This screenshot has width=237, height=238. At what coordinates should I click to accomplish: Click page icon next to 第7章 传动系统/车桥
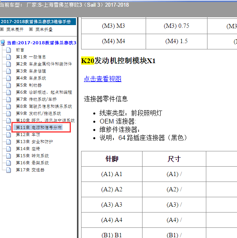[9, 99]
